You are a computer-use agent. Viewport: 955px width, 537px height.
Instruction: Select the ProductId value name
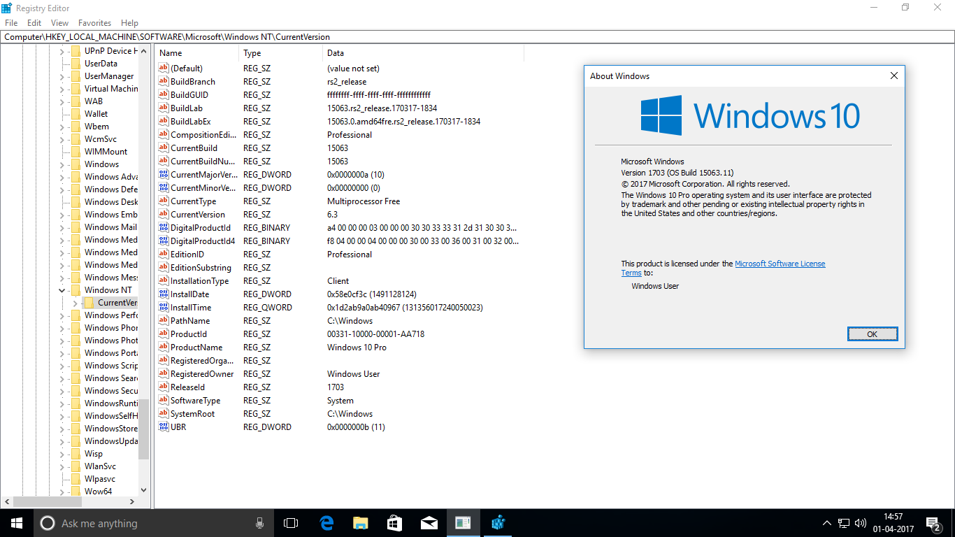(188, 334)
